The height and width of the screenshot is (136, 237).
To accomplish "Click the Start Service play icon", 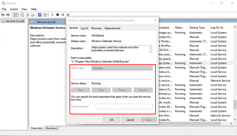I will 52,15.
